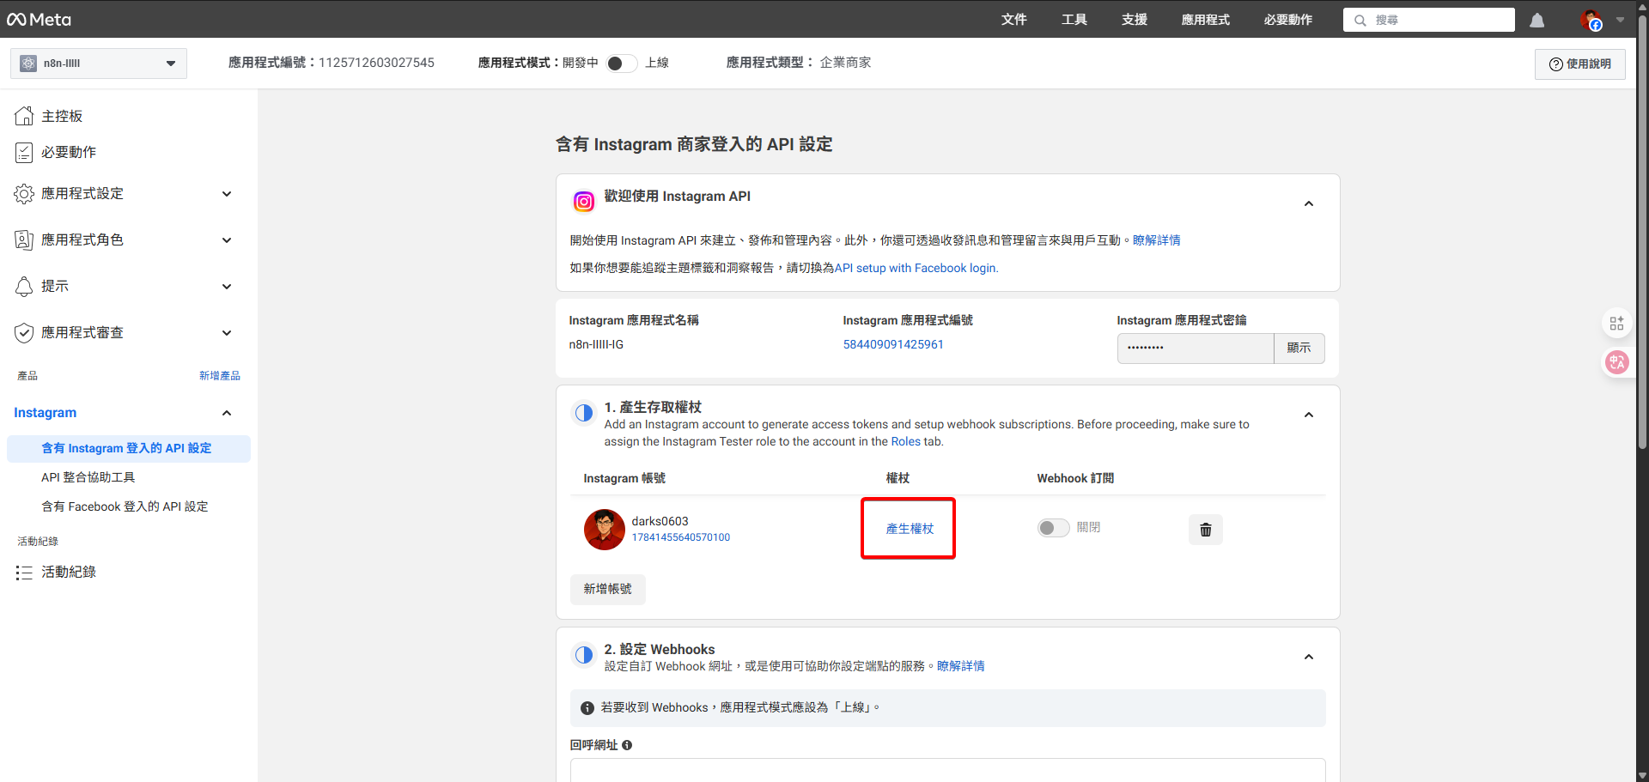Click the Instagram logo in welcome section
Viewport: 1649px width, 782px height.
(x=583, y=201)
